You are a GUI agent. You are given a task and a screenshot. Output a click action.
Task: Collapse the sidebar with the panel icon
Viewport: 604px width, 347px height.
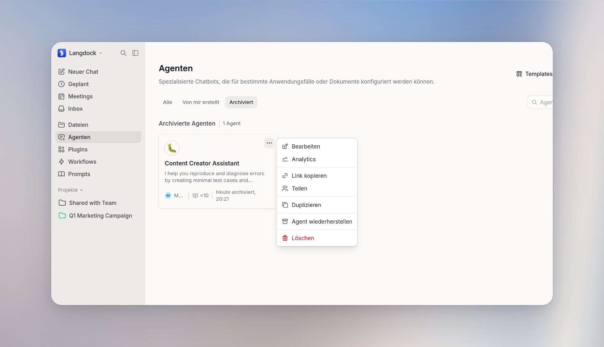click(x=135, y=53)
